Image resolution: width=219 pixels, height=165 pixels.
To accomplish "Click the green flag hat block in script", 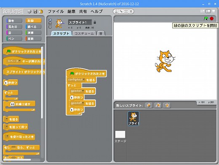I will [86, 73].
